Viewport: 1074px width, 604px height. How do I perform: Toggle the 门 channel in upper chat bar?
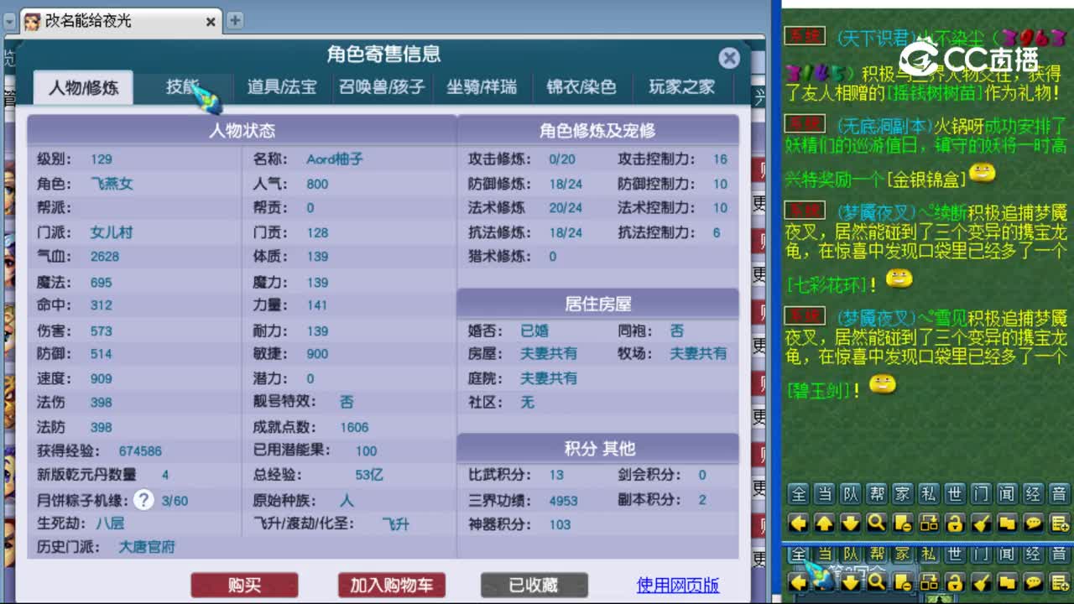click(x=981, y=493)
